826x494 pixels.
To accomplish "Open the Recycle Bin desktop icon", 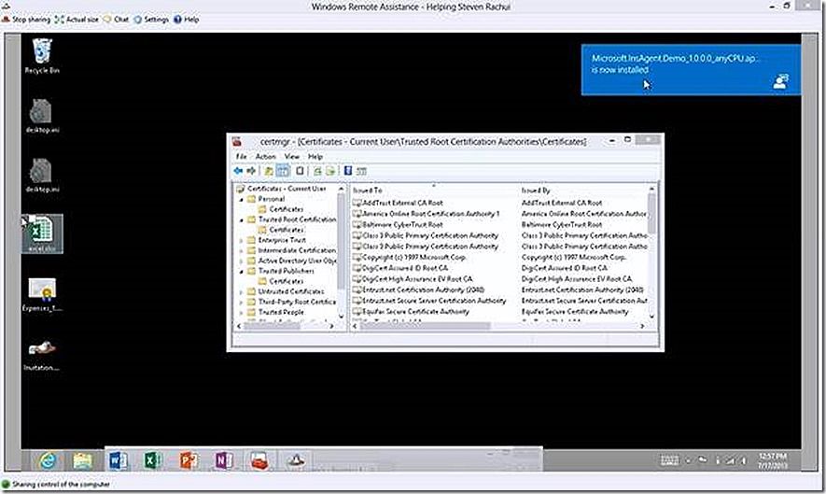I will (x=42, y=56).
